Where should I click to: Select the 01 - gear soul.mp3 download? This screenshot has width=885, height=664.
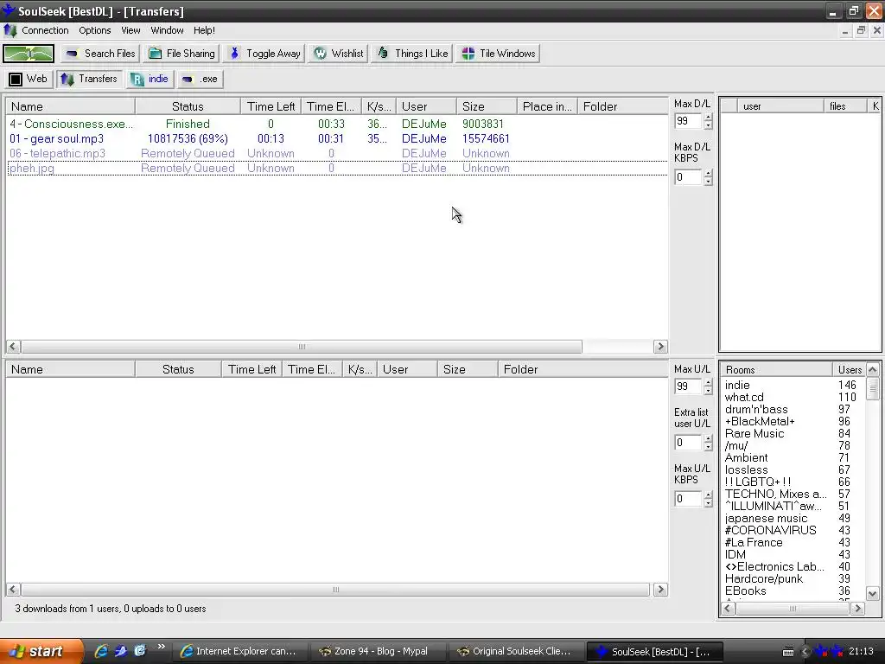coord(337,139)
